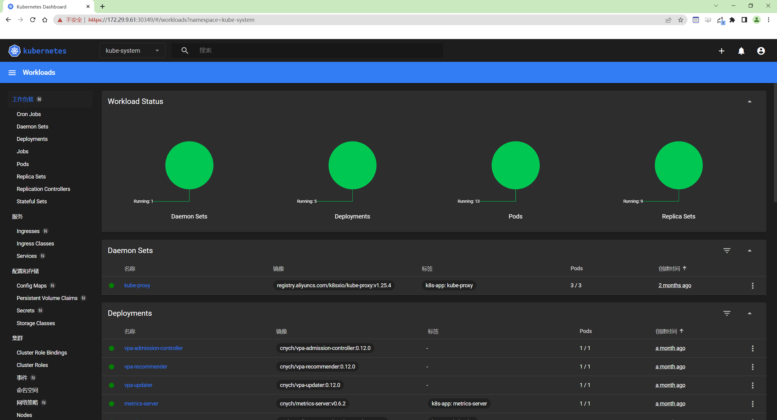
Task: Open the vpa-updater deployment
Action: pos(138,385)
